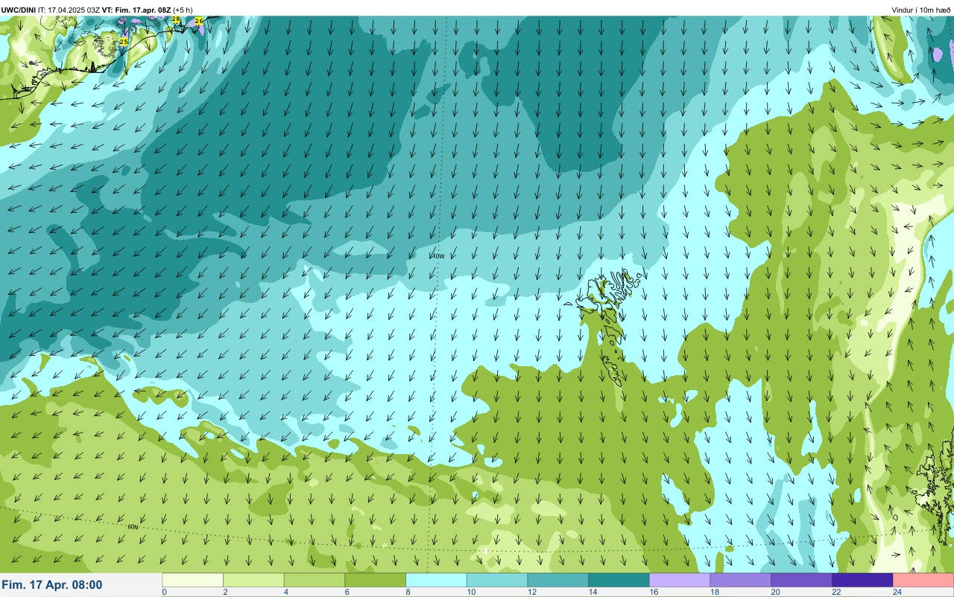Viewport: 954px width, 597px height.
Task: Select the 12–14 m/s teal legend swatch
Action: pos(558,580)
